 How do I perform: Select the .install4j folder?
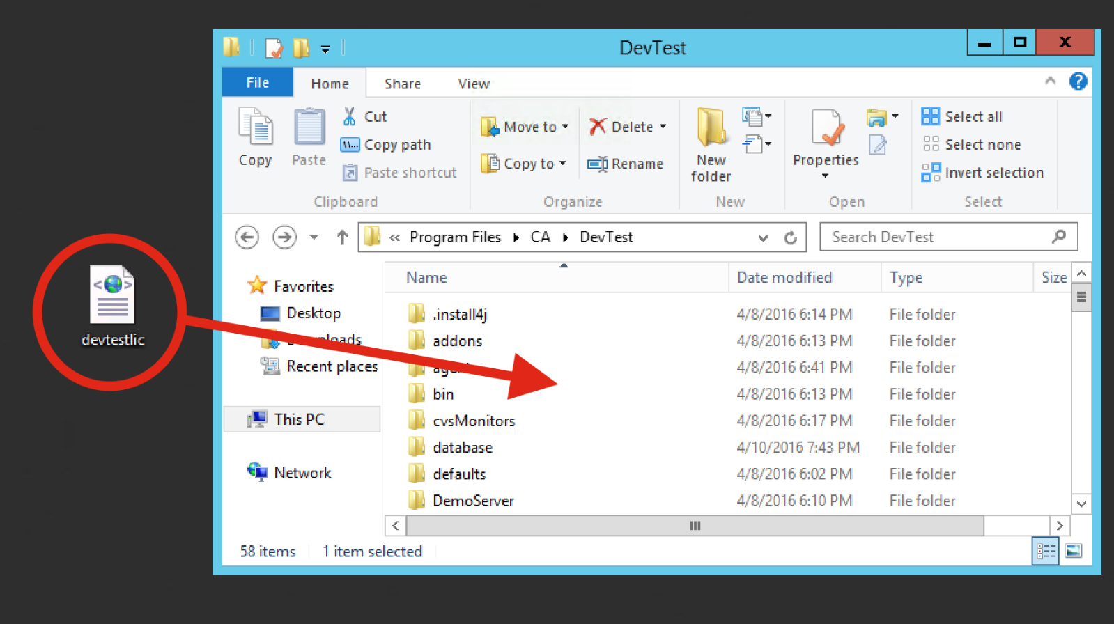pyautogui.click(x=447, y=314)
